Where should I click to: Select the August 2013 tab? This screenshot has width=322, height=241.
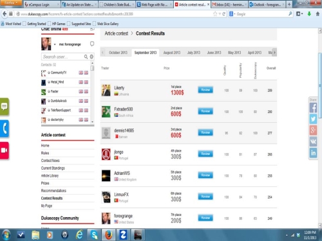click(x=172, y=53)
